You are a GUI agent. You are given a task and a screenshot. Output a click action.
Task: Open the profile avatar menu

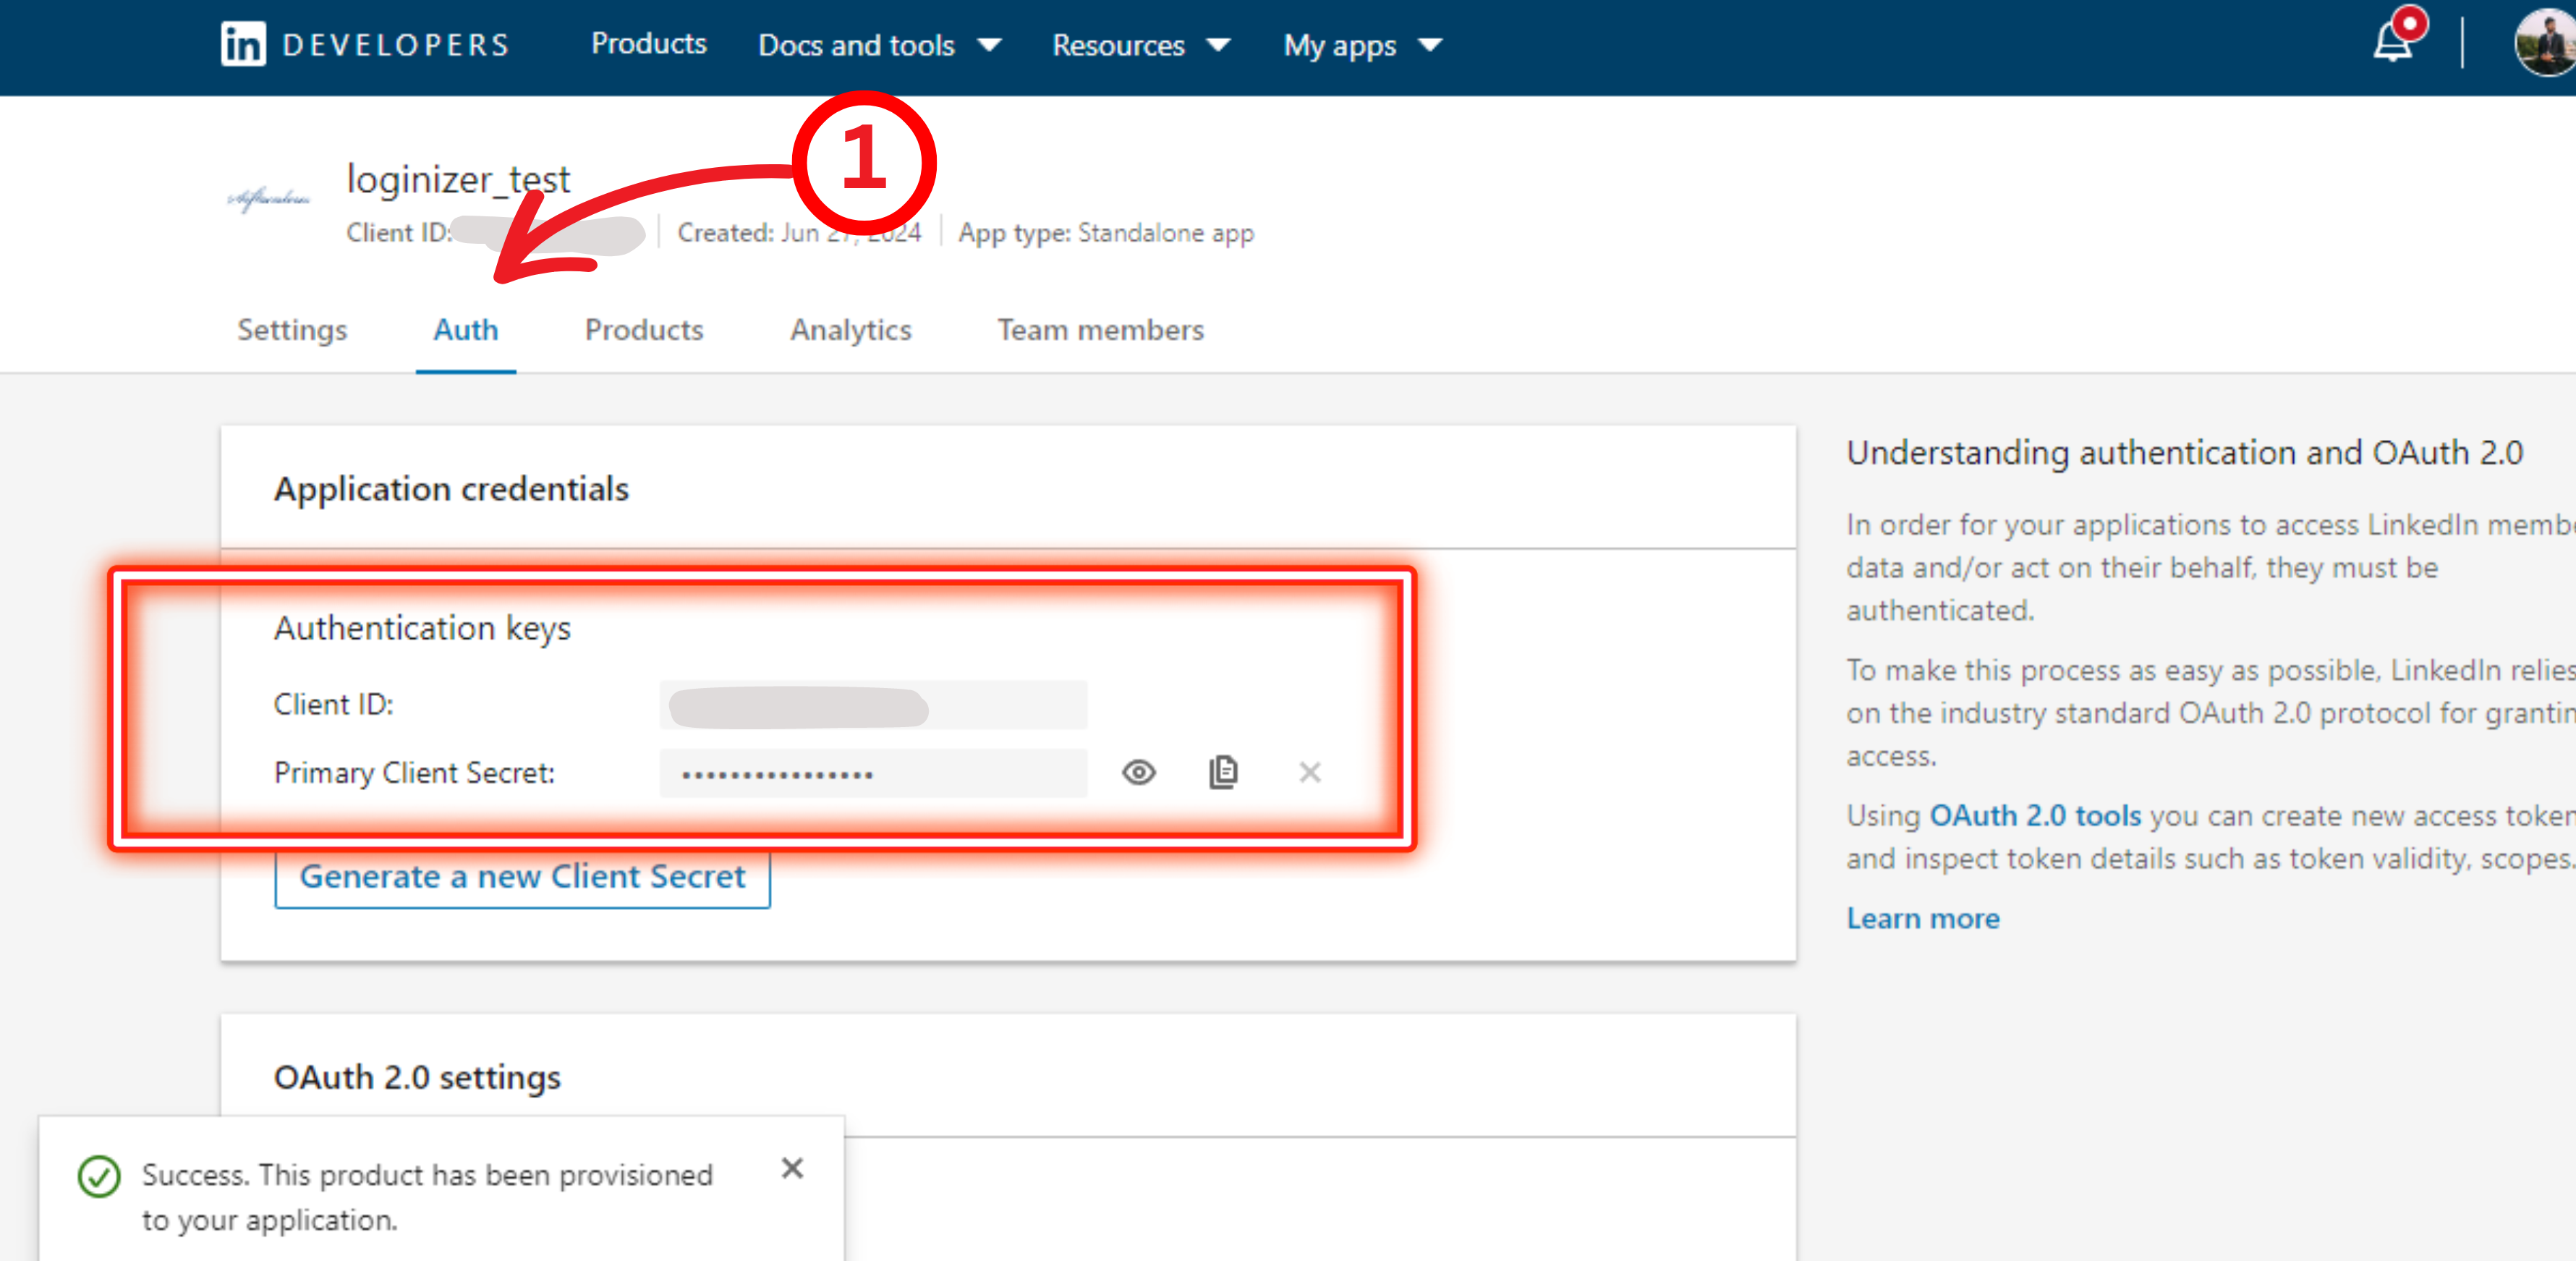[2545, 42]
